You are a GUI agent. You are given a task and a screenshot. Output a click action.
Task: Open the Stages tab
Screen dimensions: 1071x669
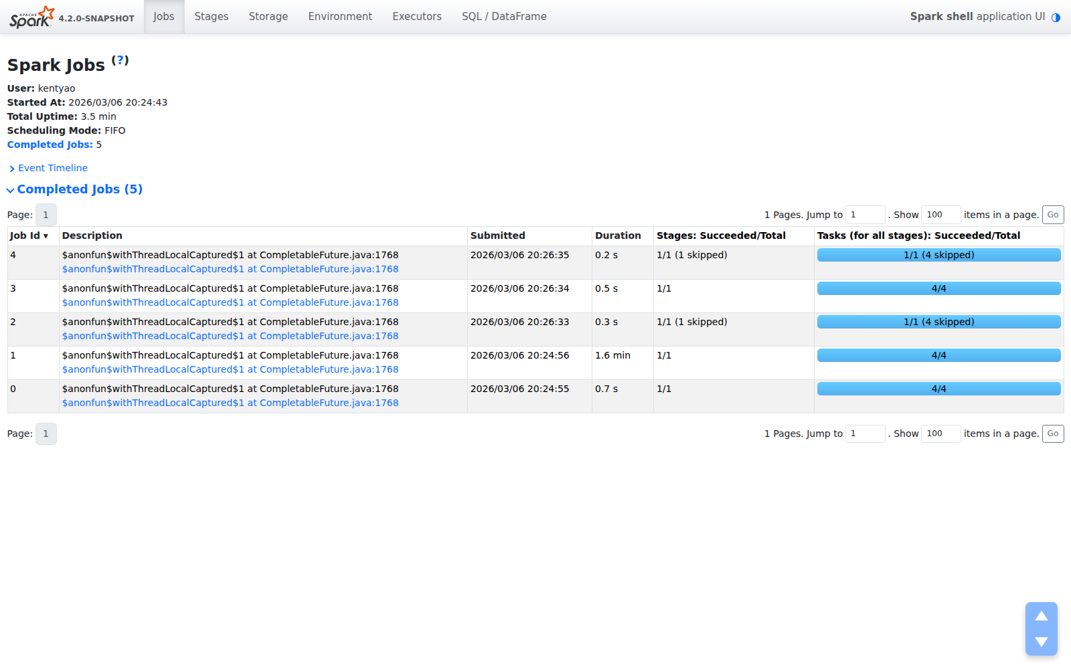click(211, 17)
